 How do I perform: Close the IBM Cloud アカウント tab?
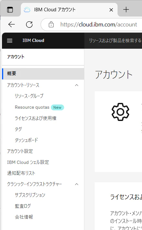click(111, 10)
